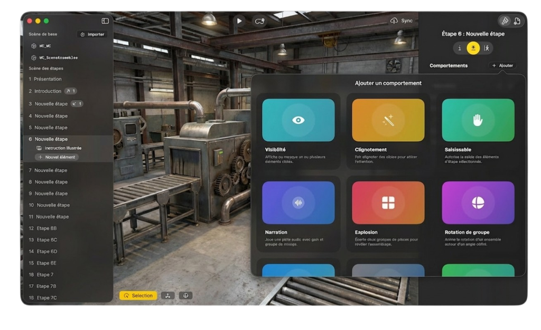Toggle the sidebar panel icon
The image size is (541, 330).
point(105,21)
